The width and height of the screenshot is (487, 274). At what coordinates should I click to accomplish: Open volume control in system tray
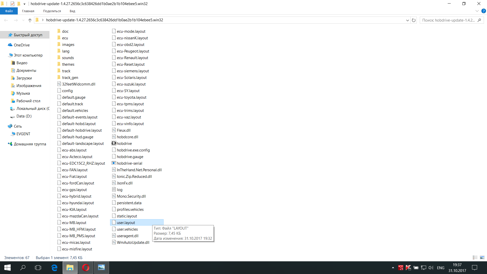431,268
